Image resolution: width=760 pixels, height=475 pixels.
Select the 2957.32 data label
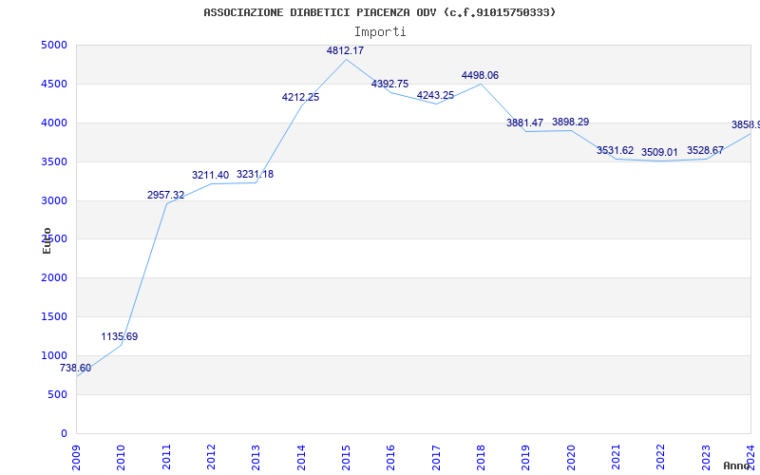tap(165, 195)
